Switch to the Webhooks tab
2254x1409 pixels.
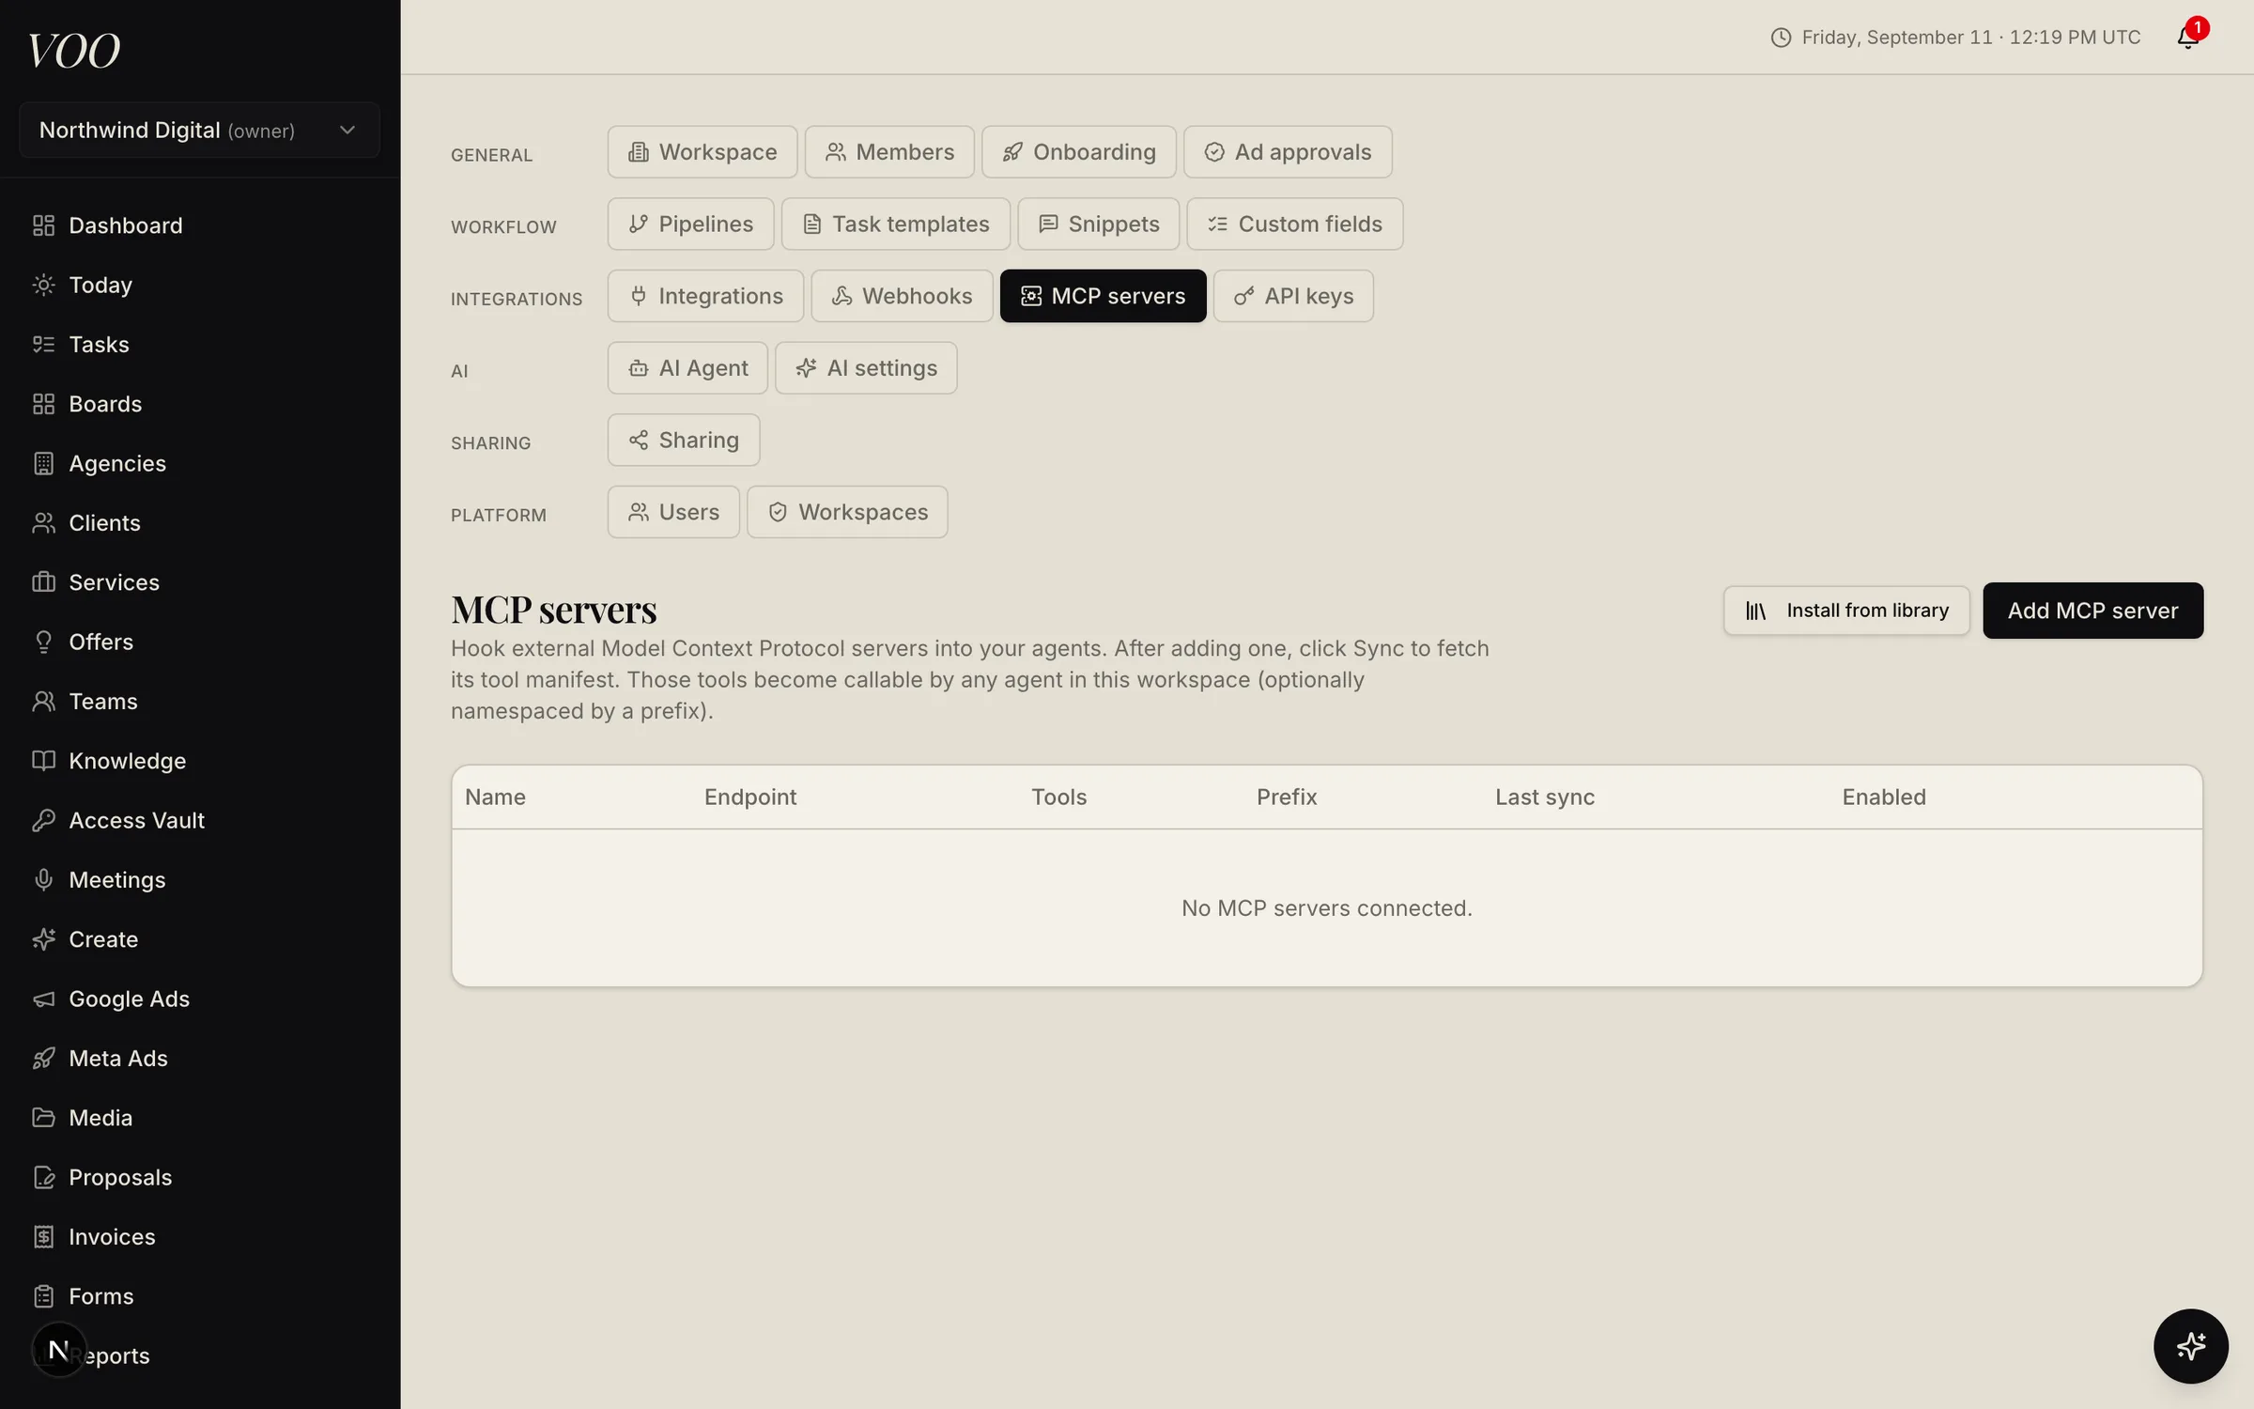902,296
